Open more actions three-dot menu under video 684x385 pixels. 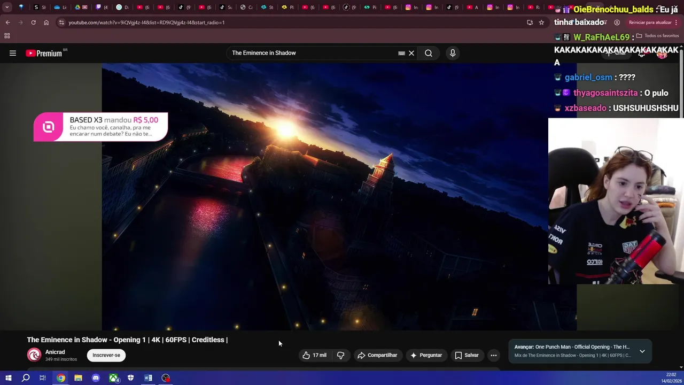tap(494, 355)
